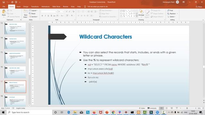Click the zoom out minus button
This screenshot has width=205, height=115.
[x=181, y=108]
